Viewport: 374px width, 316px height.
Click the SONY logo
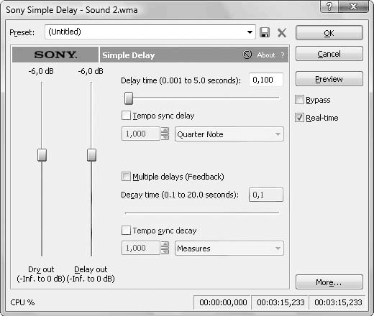click(55, 55)
